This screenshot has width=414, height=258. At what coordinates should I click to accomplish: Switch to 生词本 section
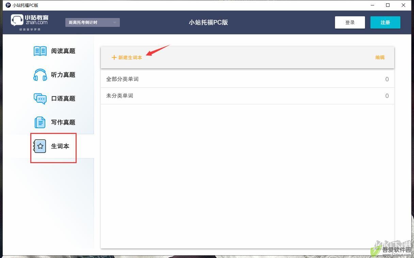(x=60, y=146)
